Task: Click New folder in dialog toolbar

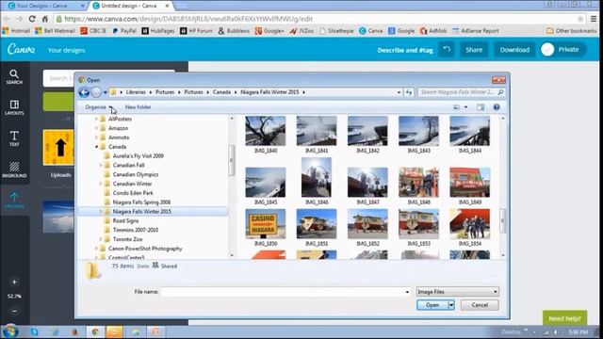Action: coord(139,107)
